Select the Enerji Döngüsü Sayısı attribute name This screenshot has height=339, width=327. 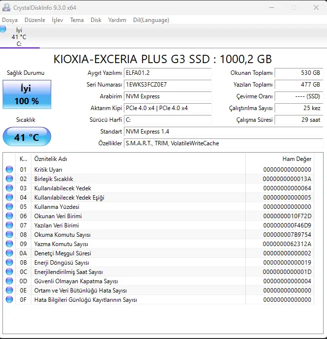[62, 263]
